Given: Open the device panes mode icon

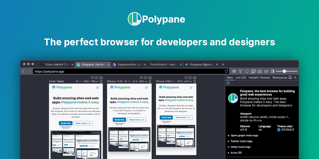Looking at the screenshot, I should (253, 71).
